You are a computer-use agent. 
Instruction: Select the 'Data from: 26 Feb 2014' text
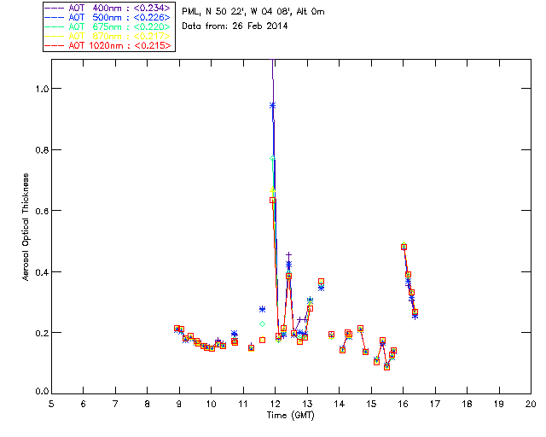(235, 26)
